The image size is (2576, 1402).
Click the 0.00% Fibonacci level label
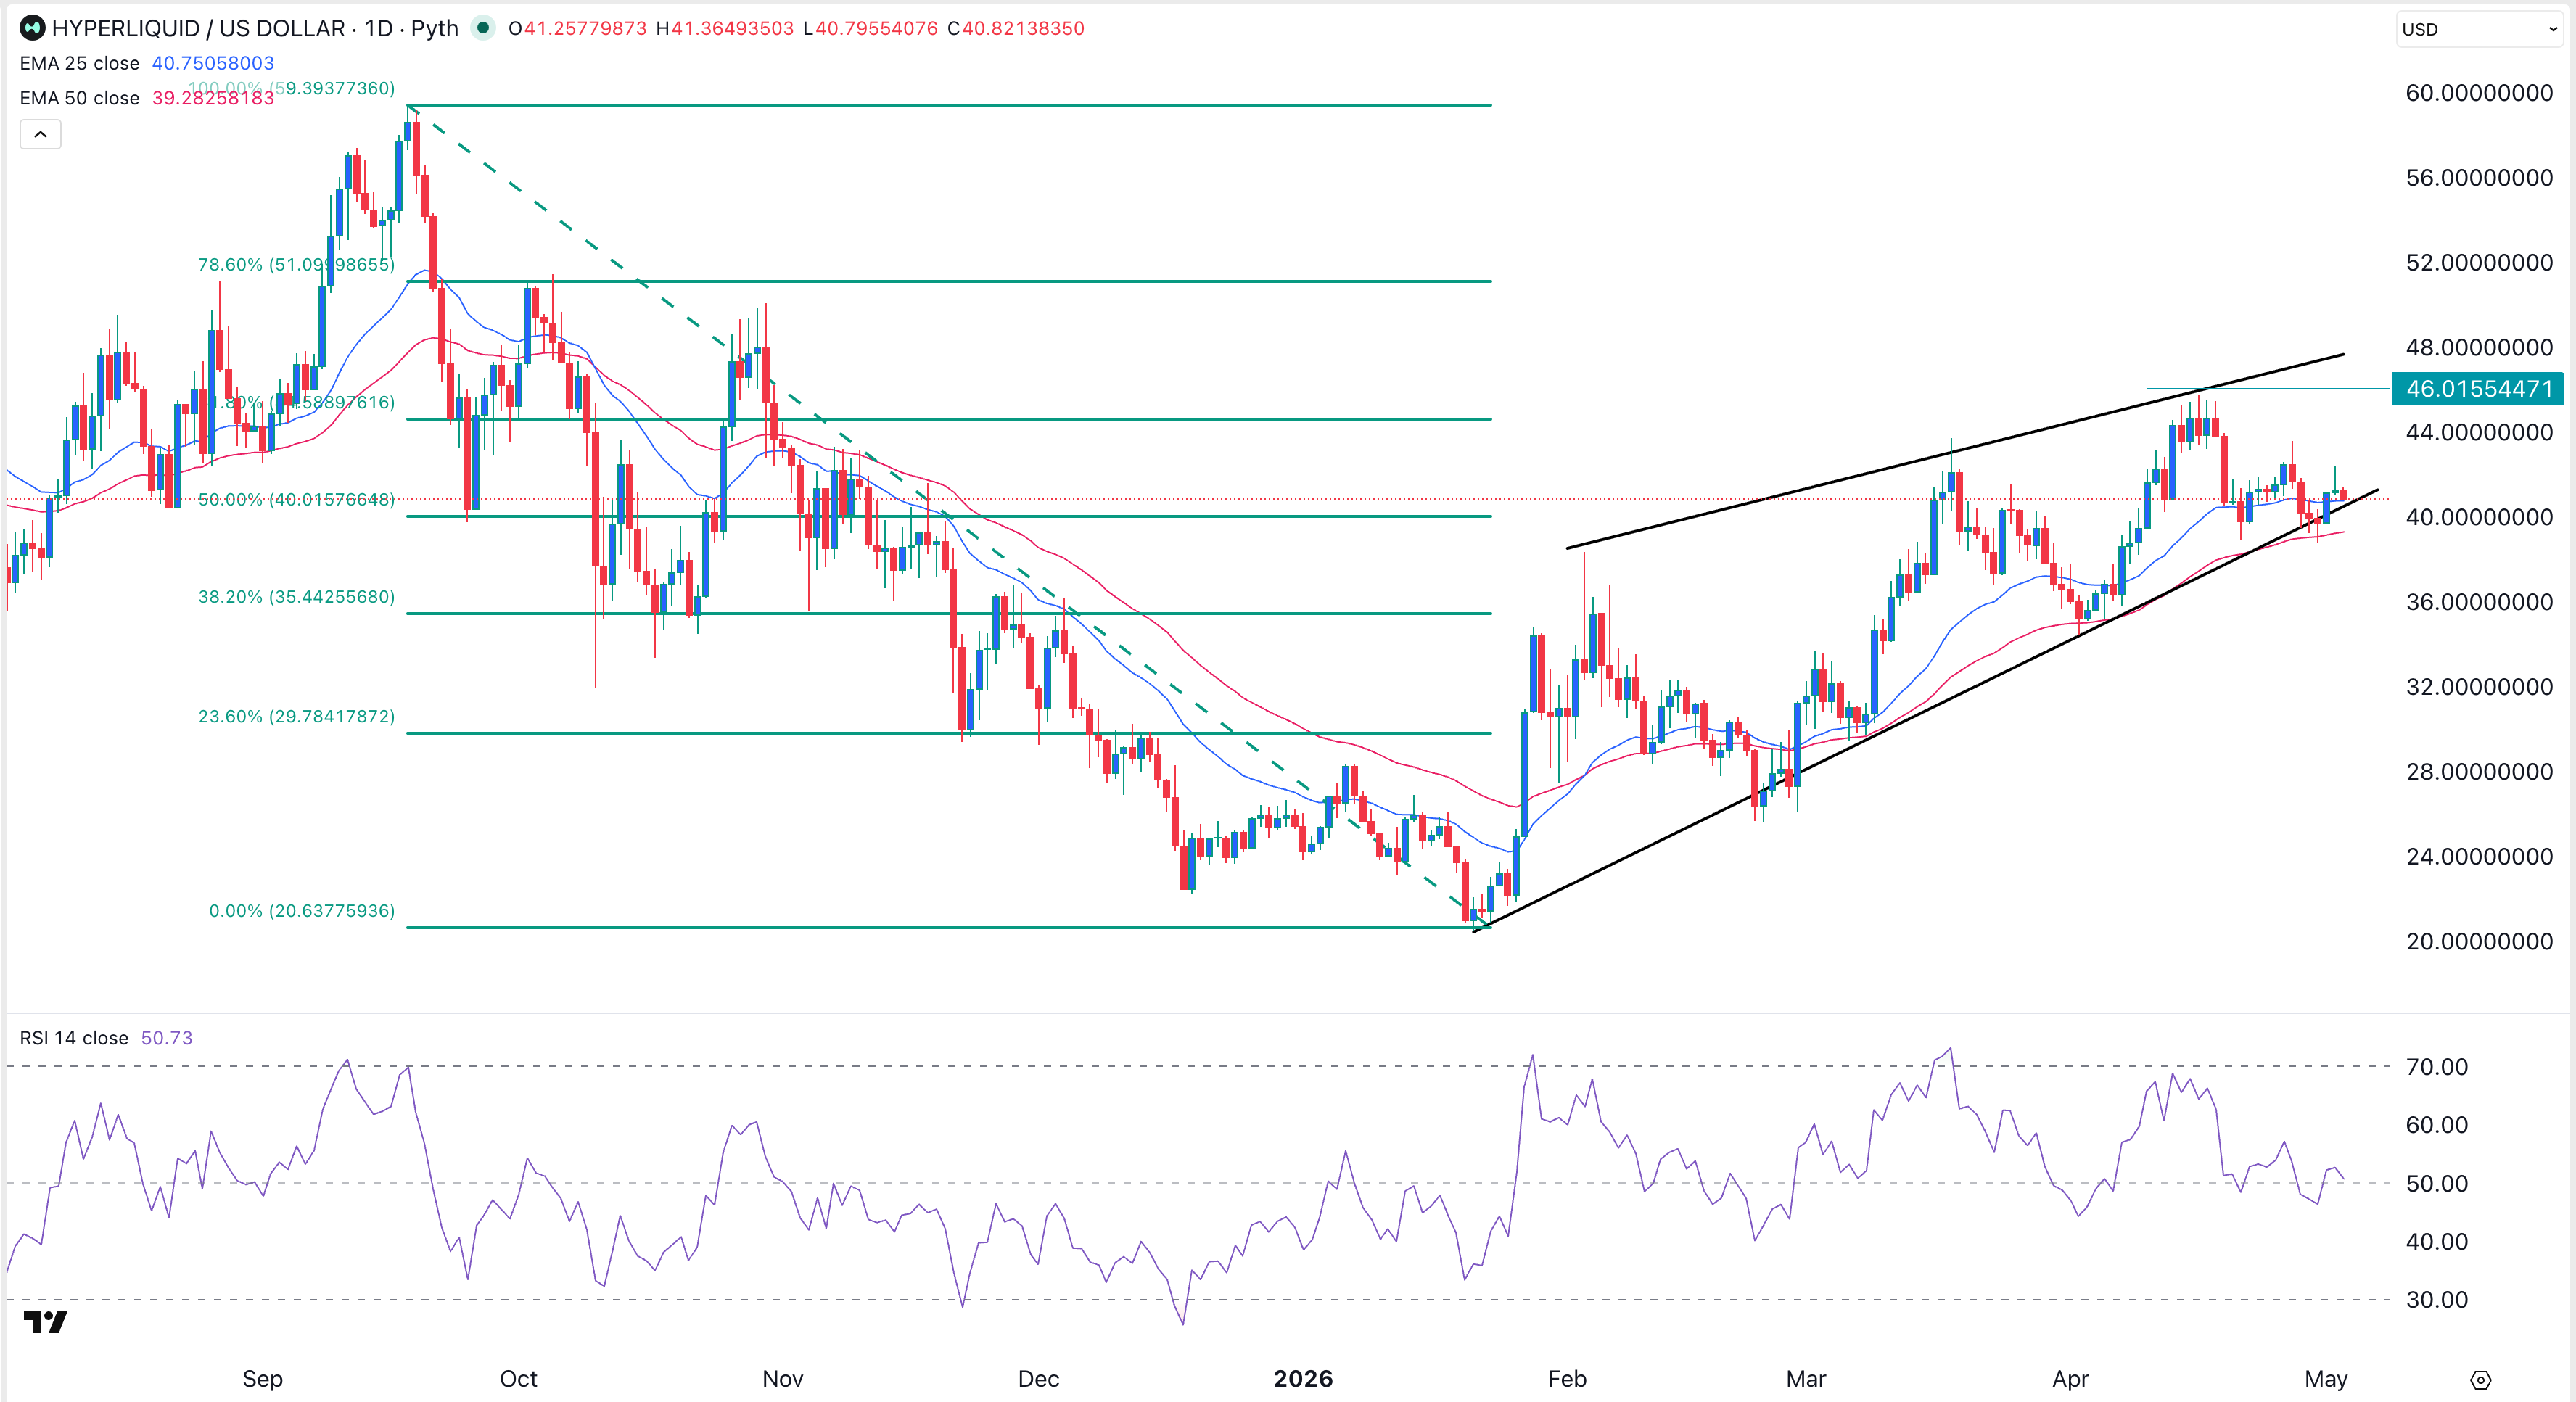tap(302, 911)
